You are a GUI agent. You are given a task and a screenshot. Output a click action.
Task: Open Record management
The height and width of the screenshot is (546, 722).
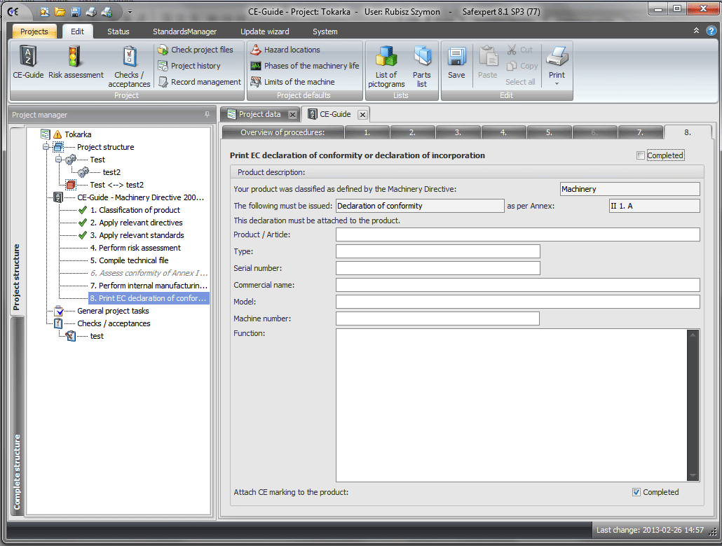[205, 82]
